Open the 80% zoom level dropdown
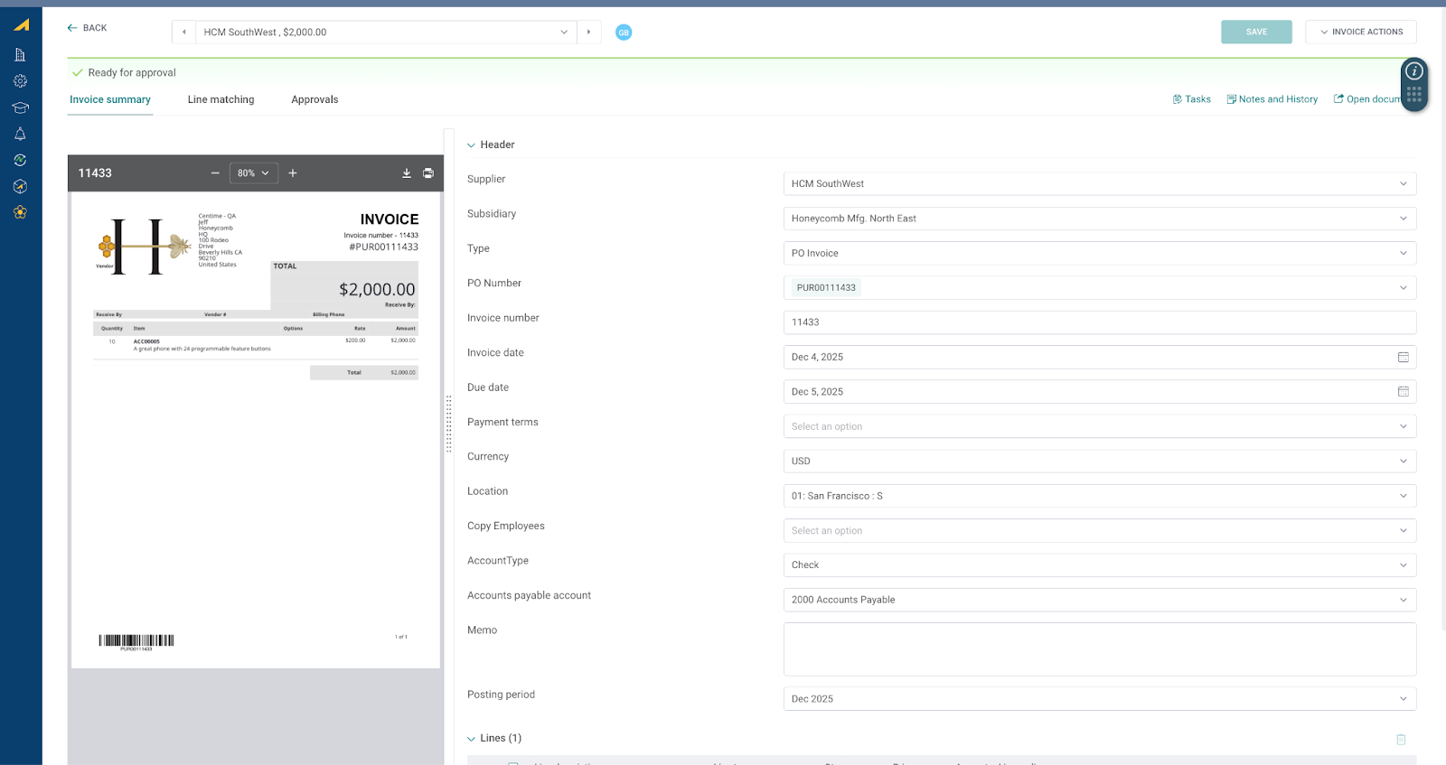This screenshot has width=1446, height=765. (253, 173)
